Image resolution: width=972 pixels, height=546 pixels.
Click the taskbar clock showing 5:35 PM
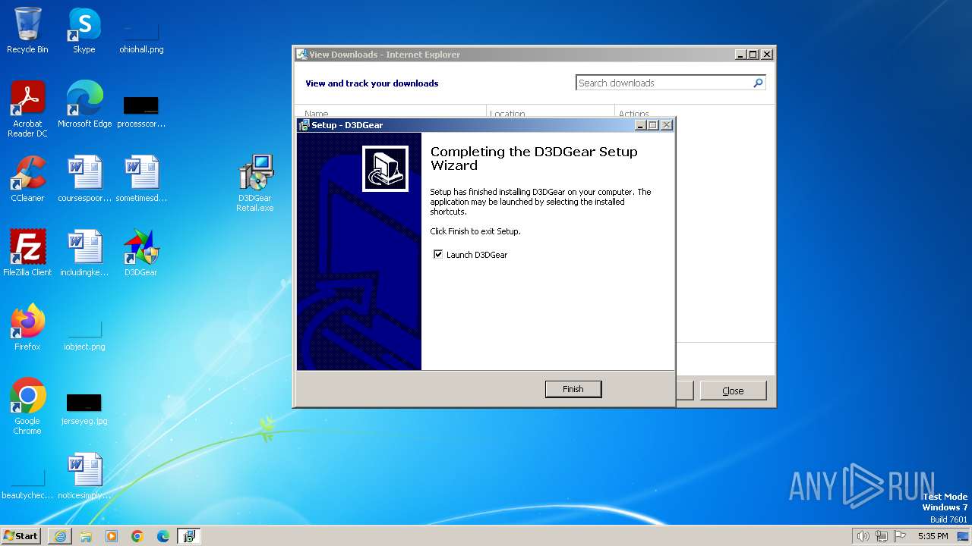click(x=933, y=536)
